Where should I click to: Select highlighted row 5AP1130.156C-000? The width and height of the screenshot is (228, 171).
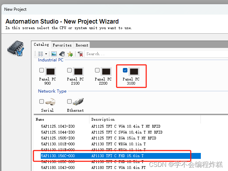point(121,156)
